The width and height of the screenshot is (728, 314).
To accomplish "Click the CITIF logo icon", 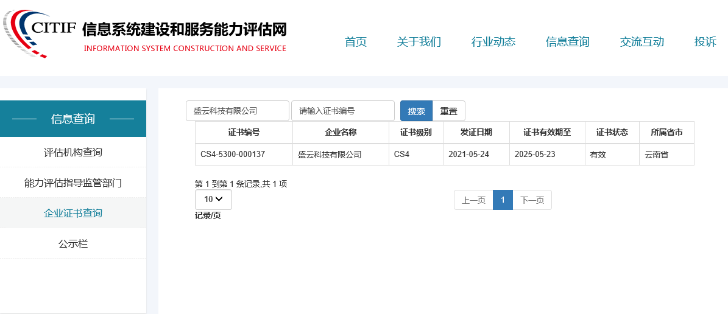I will point(40,33).
